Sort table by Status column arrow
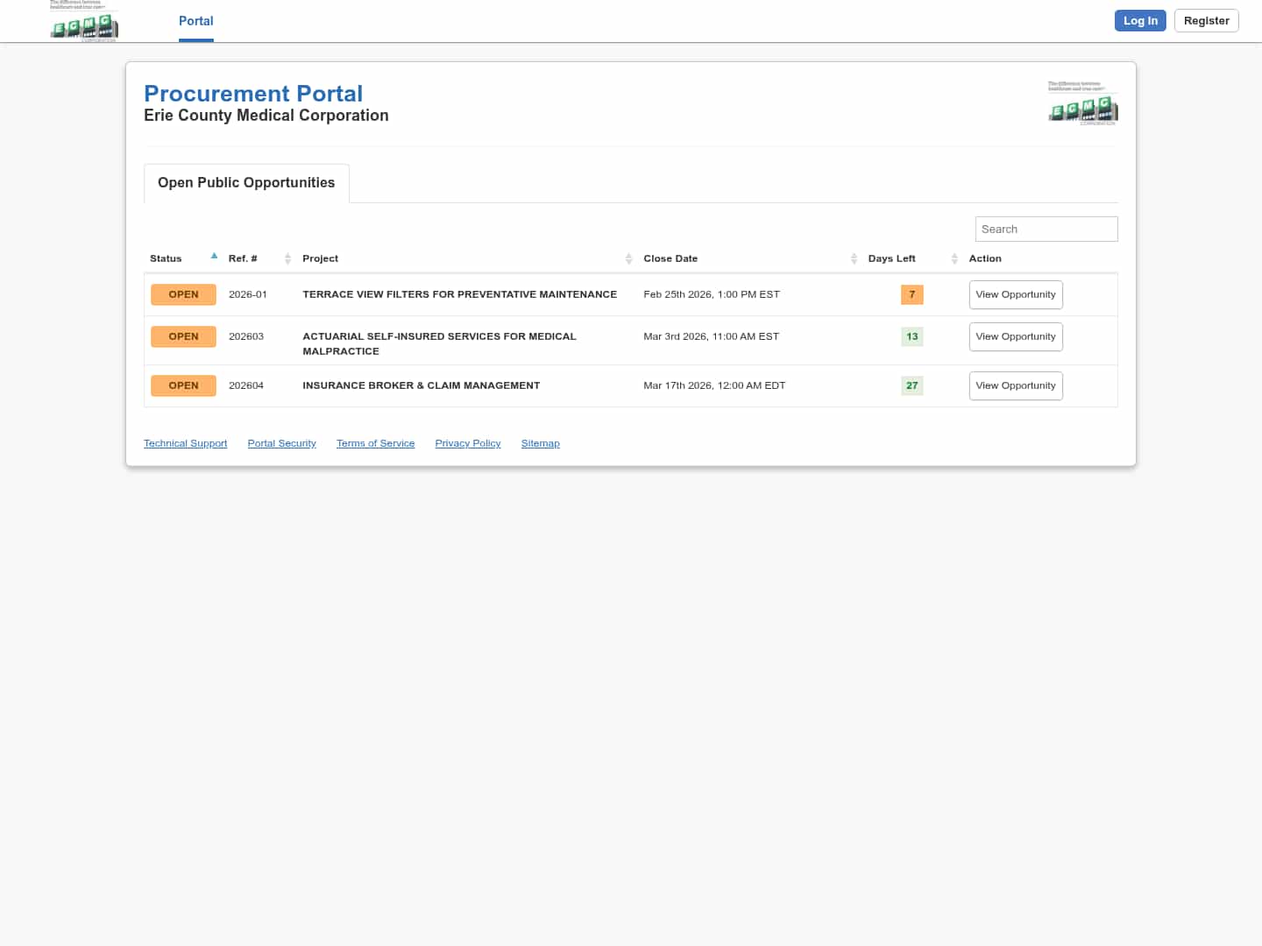 click(x=214, y=257)
